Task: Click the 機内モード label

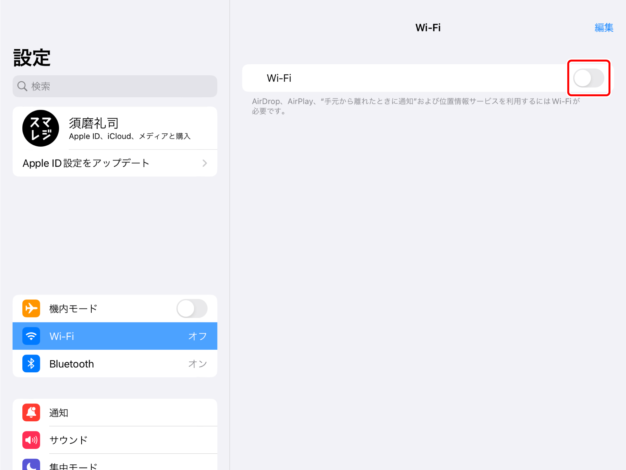Action: (x=73, y=309)
